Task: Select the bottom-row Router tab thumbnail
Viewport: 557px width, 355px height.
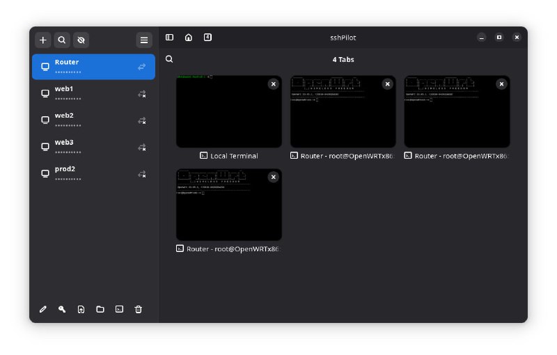Action: 228,207
